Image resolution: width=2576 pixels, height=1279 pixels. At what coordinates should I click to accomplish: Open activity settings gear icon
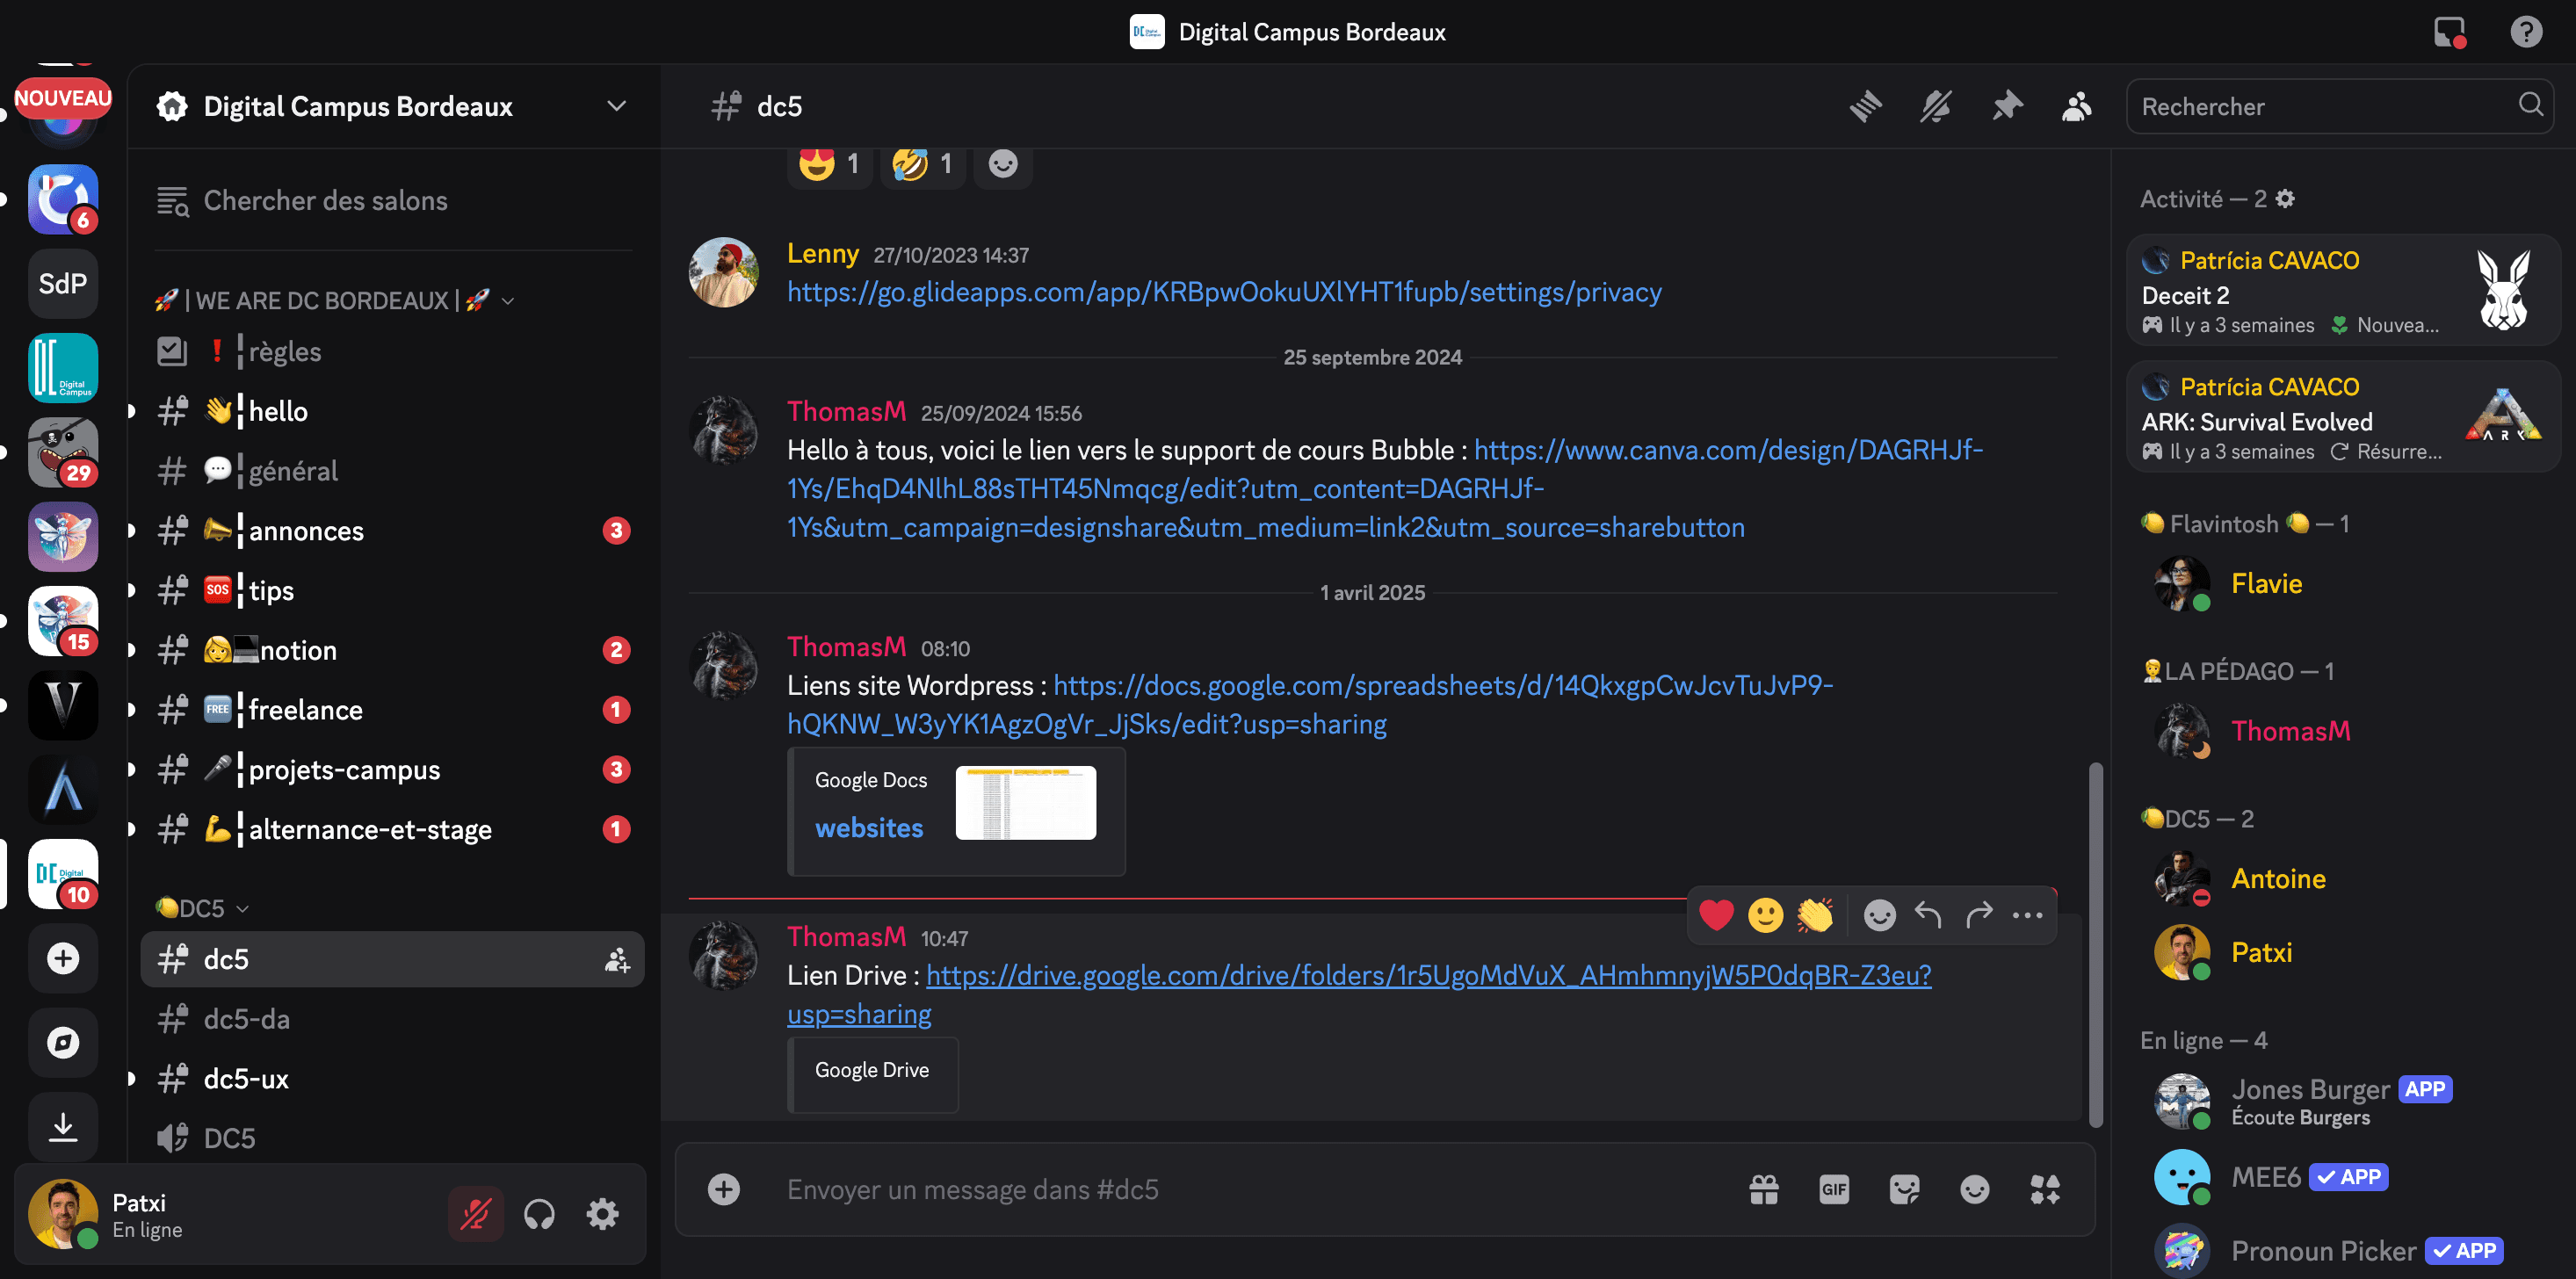tap(2285, 199)
